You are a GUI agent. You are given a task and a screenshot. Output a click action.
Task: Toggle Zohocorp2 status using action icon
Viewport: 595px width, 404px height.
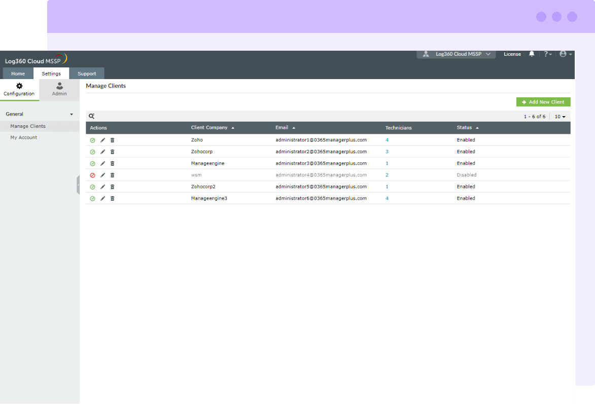tap(92, 187)
